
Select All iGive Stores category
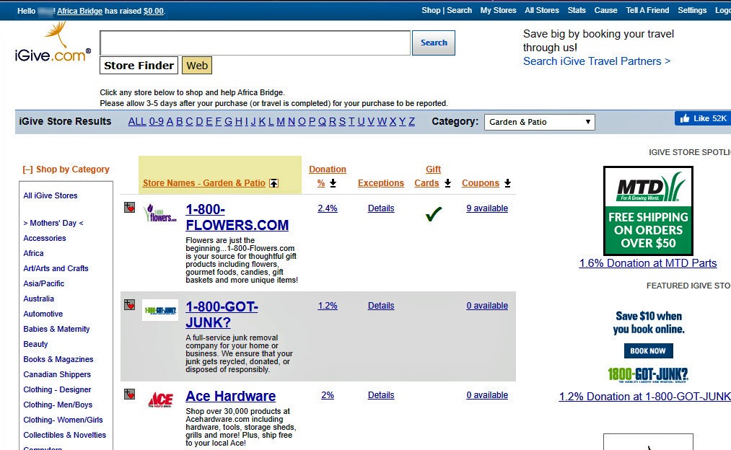[51, 195]
